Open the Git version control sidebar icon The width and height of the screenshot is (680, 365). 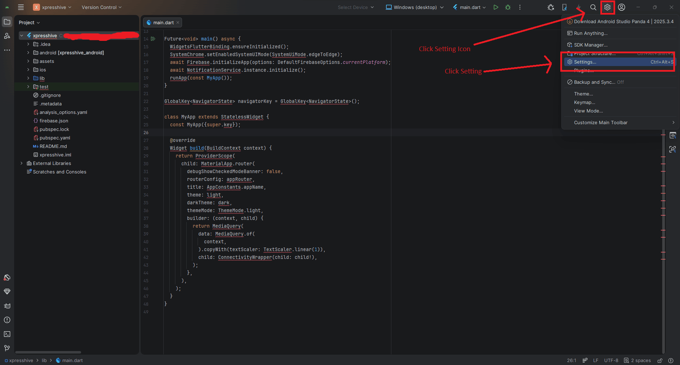pos(7,348)
